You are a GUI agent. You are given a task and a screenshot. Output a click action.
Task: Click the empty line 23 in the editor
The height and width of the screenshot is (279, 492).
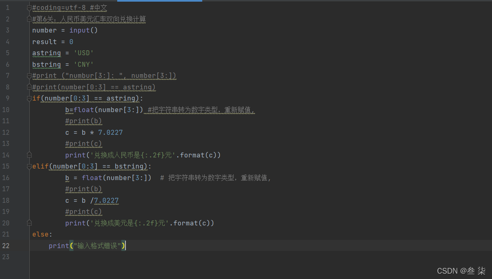(x=260, y=257)
